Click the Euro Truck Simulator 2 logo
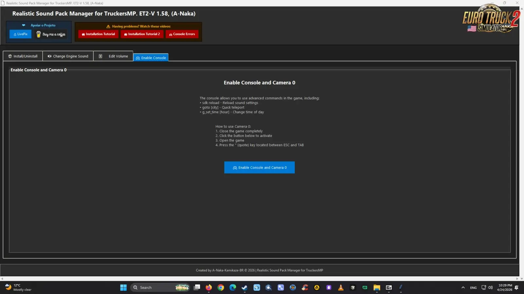 (x=490, y=19)
